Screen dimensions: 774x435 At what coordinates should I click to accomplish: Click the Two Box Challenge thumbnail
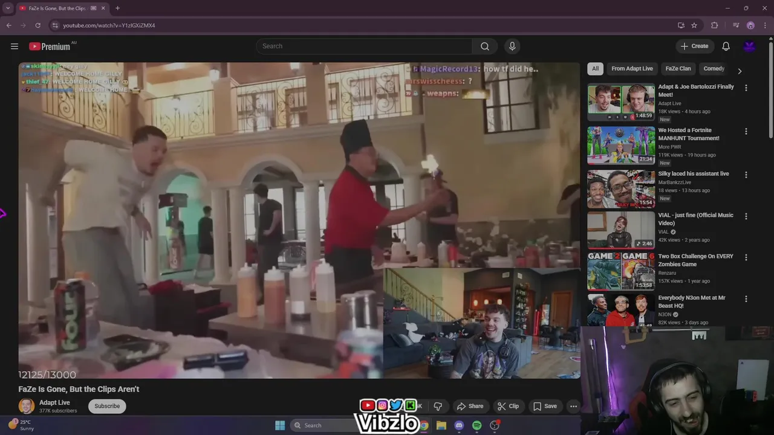[x=621, y=271]
